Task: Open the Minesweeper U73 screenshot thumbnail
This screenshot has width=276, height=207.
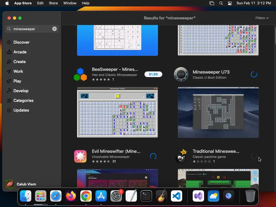Action: (x=218, y=112)
